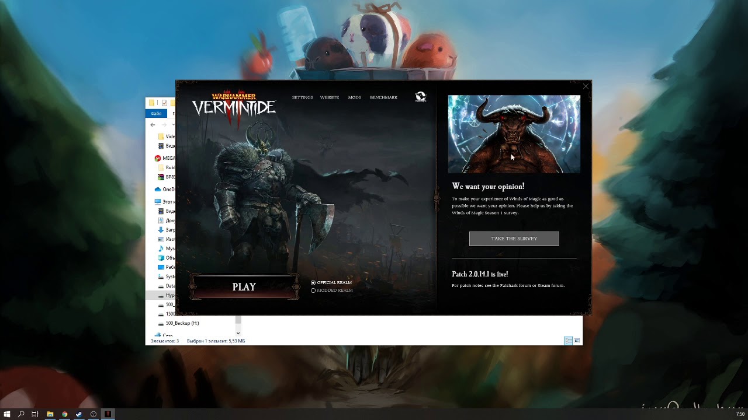Switch Explorer to large icons view
This screenshot has height=420, width=748.
(577, 341)
